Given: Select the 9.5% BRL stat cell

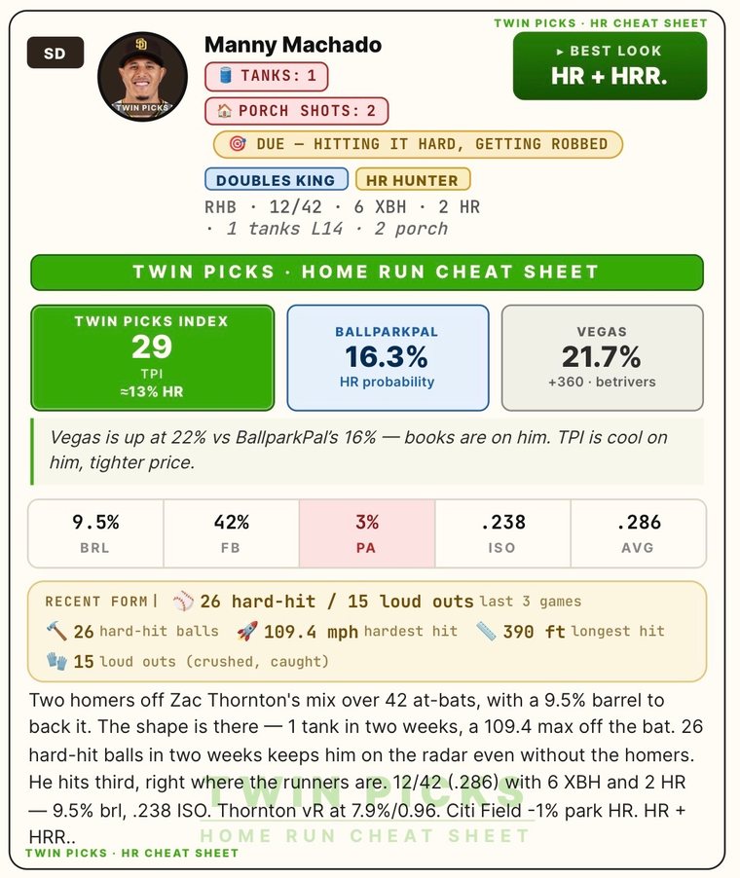Looking at the screenshot, I should (x=95, y=533).
